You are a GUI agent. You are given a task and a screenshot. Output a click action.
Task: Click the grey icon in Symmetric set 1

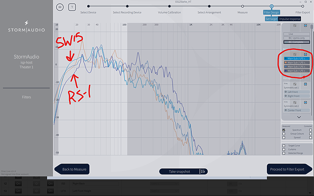(x=295, y=84)
